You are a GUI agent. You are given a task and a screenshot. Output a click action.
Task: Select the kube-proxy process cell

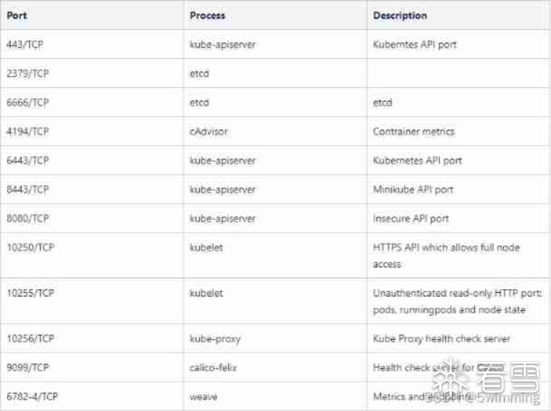[214, 339]
